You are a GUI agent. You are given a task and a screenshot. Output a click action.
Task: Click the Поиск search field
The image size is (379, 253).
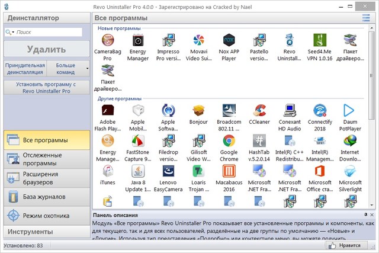click(x=50, y=33)
